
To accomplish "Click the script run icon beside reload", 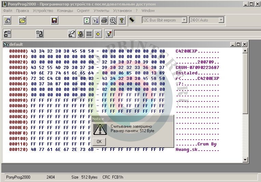I will pos(96,20).
